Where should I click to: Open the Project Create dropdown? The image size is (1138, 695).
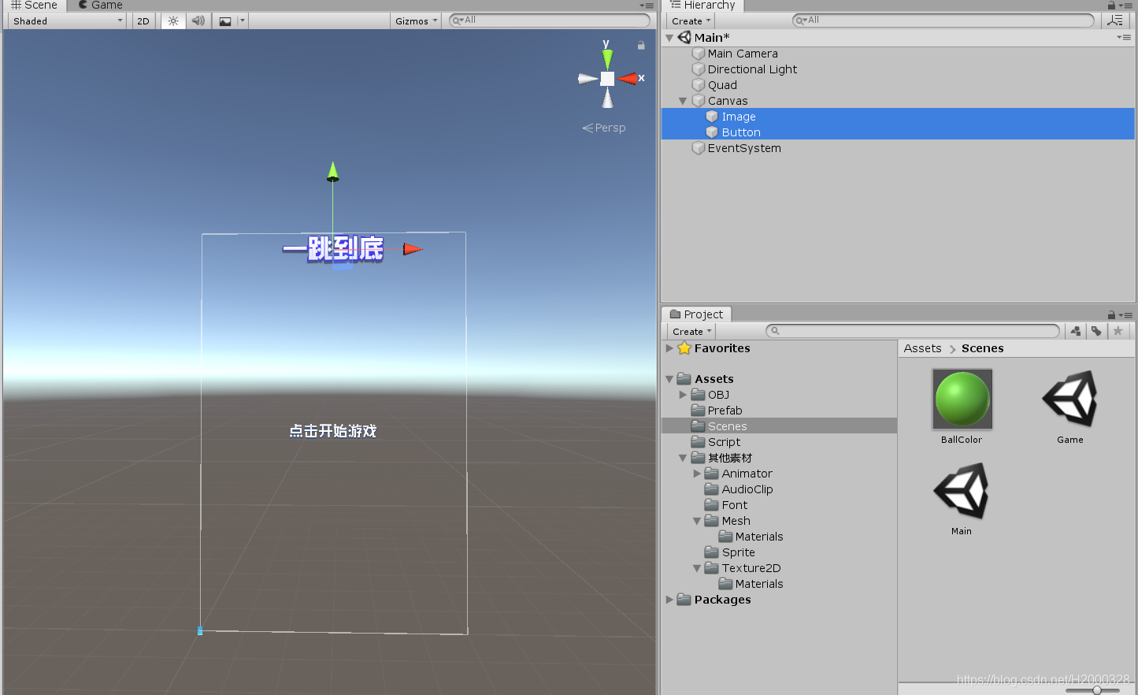(691, 332)
